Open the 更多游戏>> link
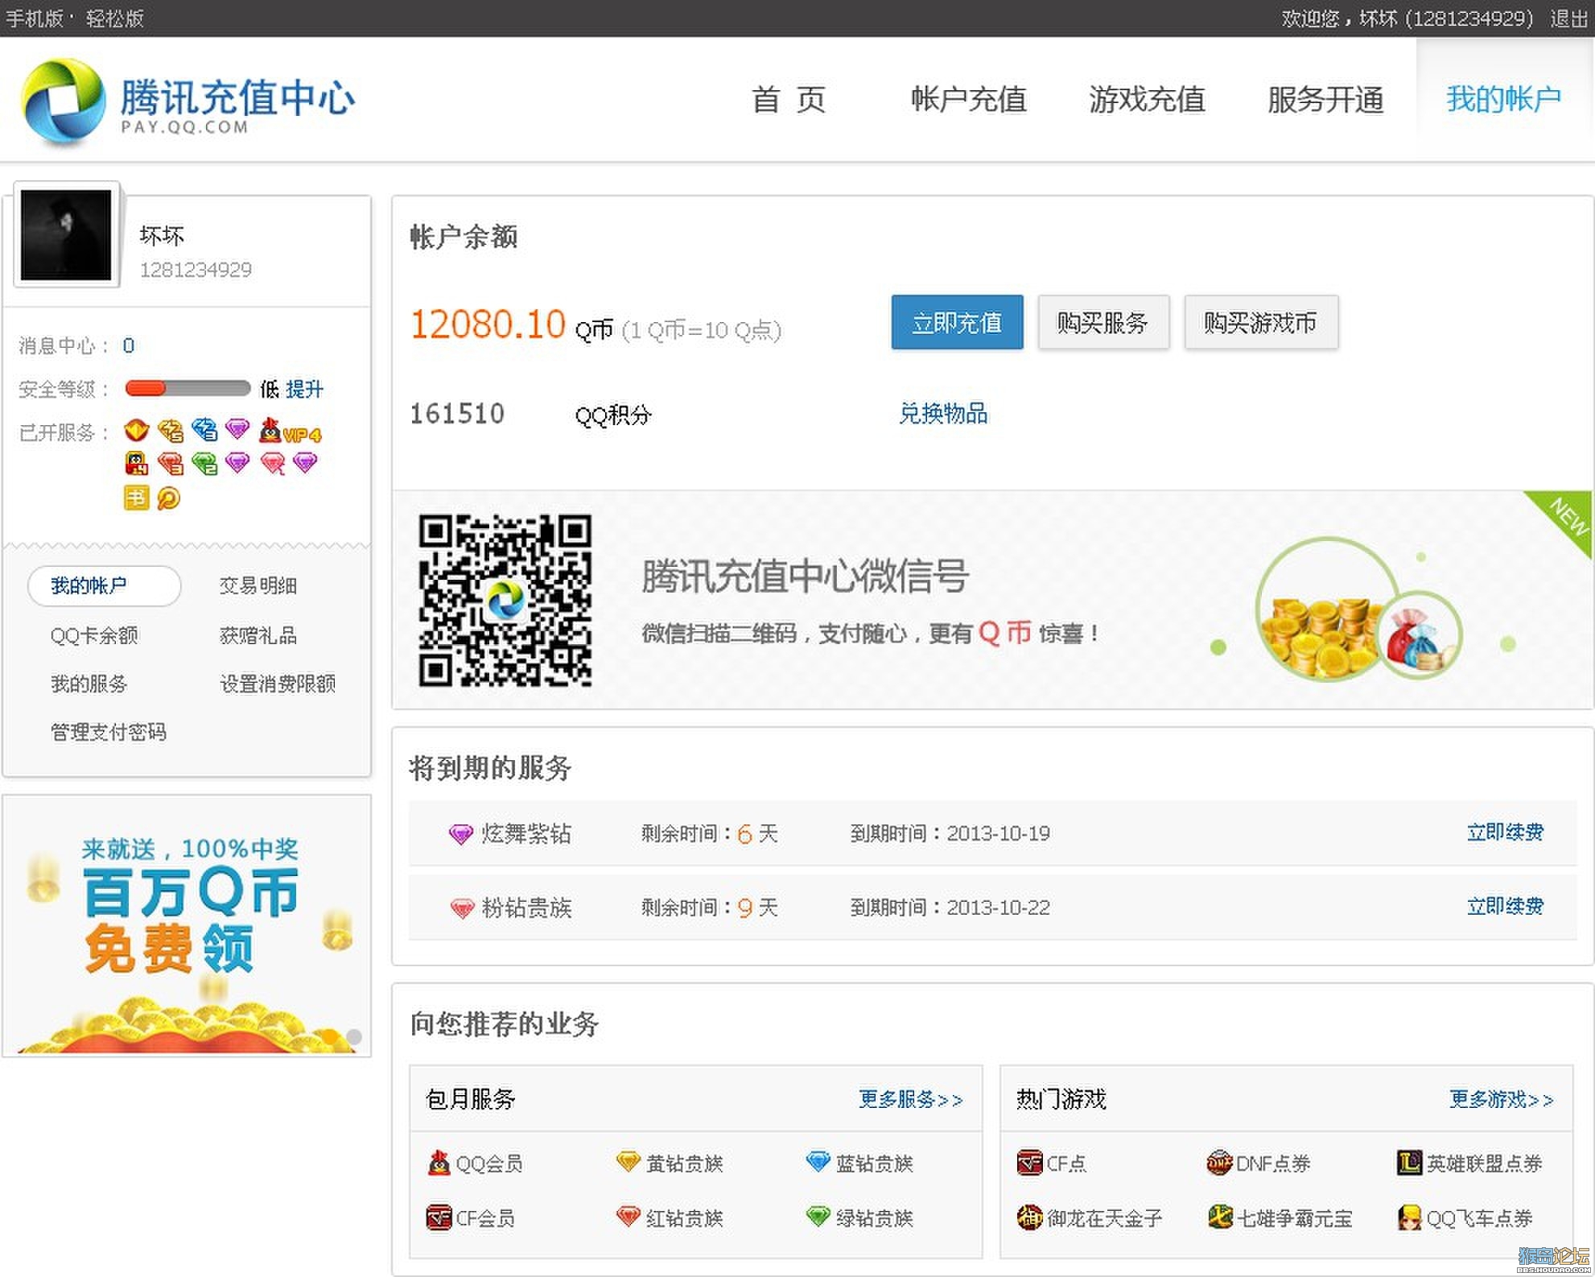Viewport: 1595px width, 1277px height. click(1502, 1099)
